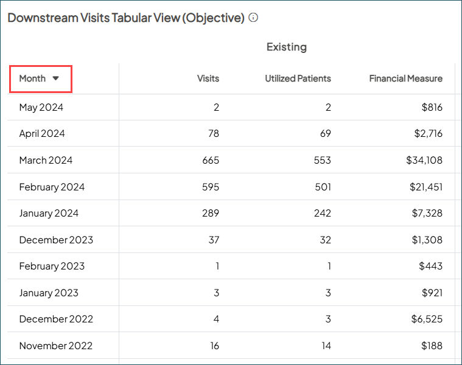Select the February 2023 row
Viewport: 462px width, 365px height.
(52, 266)
